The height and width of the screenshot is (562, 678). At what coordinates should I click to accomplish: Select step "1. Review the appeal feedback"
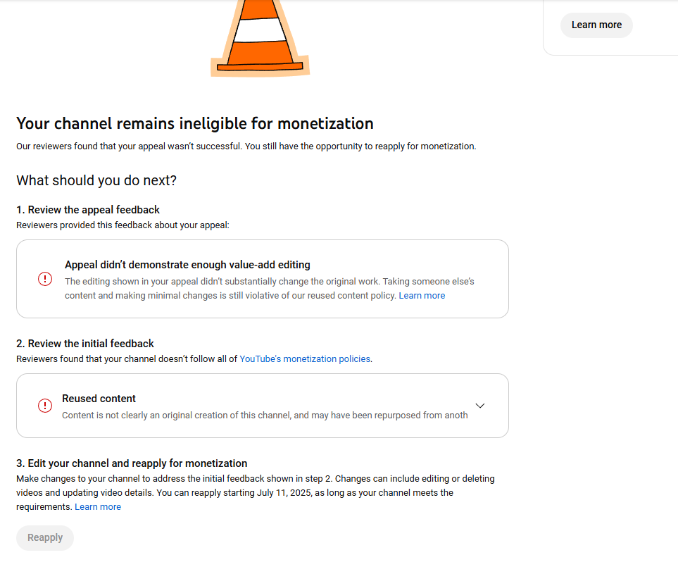[88, 210]
